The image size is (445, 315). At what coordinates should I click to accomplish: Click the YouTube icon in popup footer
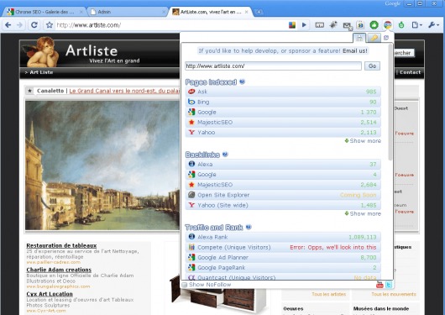380,284
